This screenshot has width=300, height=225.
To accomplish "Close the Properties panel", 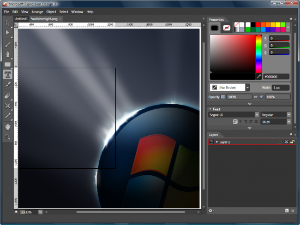I will click(x=295, y=19).
